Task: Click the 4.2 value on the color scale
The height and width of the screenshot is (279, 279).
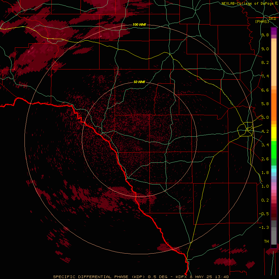Action: click(x=265, y=131)
